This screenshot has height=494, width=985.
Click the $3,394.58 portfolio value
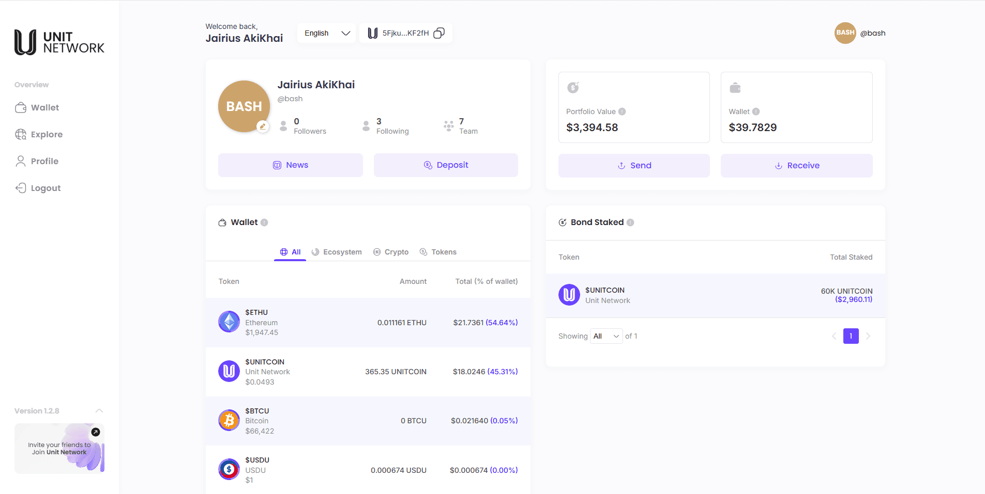pyautogui.click(x=592, y=128)
